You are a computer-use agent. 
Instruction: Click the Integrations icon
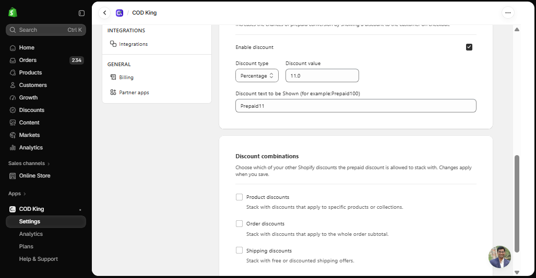pos(113,44)
